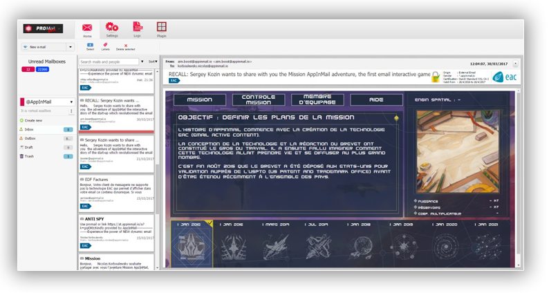Select the 1 JAN 2015 spaceship marker
This screenshot has height=293, width=549.
coord(192,244)
